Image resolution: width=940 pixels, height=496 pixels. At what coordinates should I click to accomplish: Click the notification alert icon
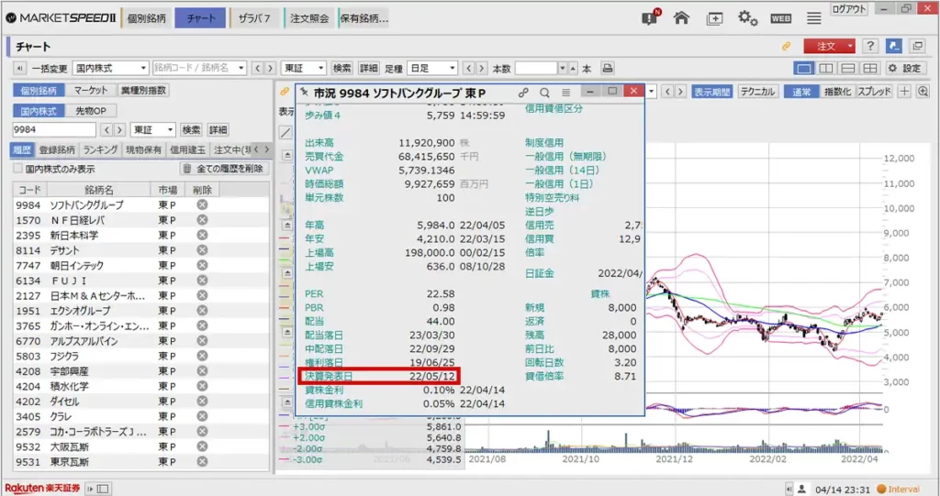650,17
